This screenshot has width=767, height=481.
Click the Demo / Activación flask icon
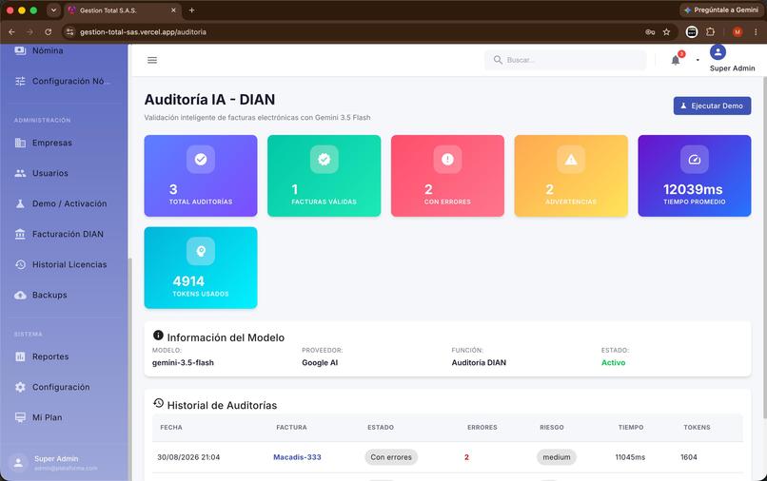20,203
